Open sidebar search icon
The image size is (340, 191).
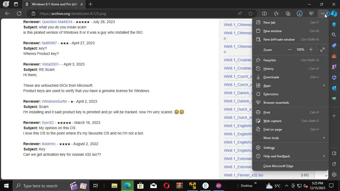coord(334,35)
